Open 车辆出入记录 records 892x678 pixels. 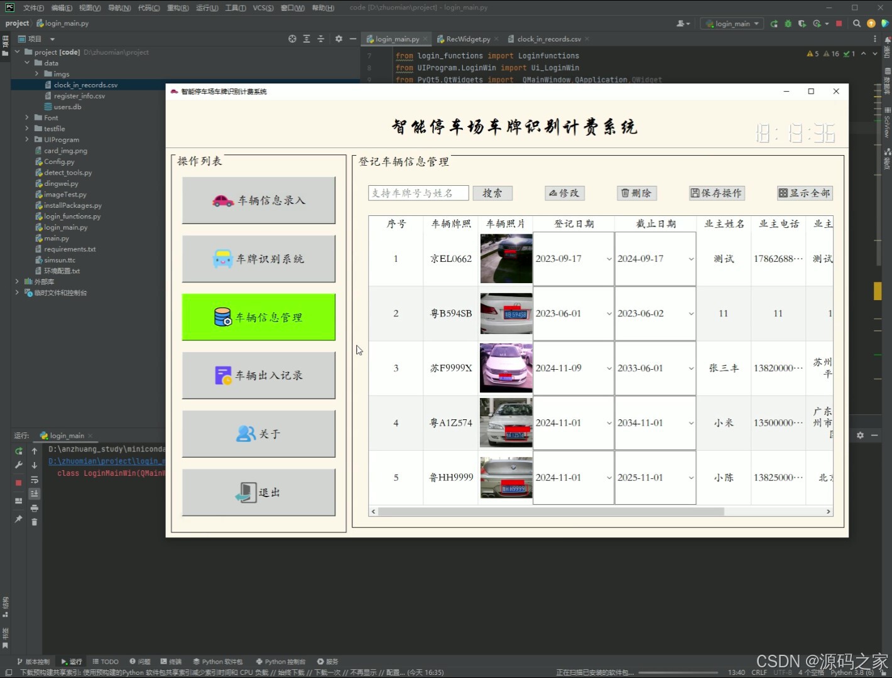[258, 375]
